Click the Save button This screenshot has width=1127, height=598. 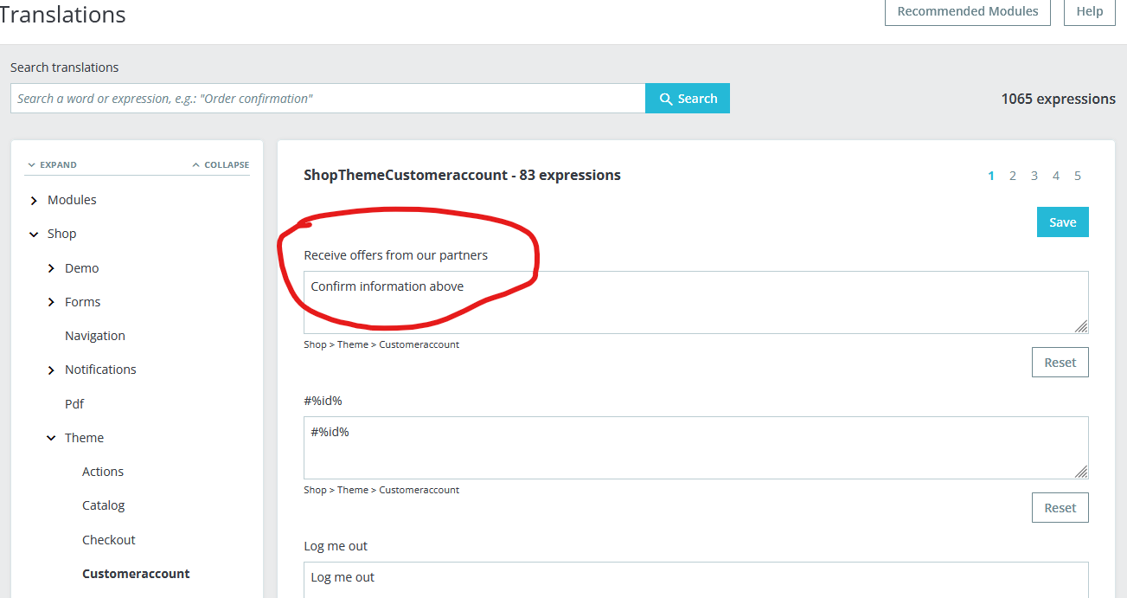tap(1062, 222)
